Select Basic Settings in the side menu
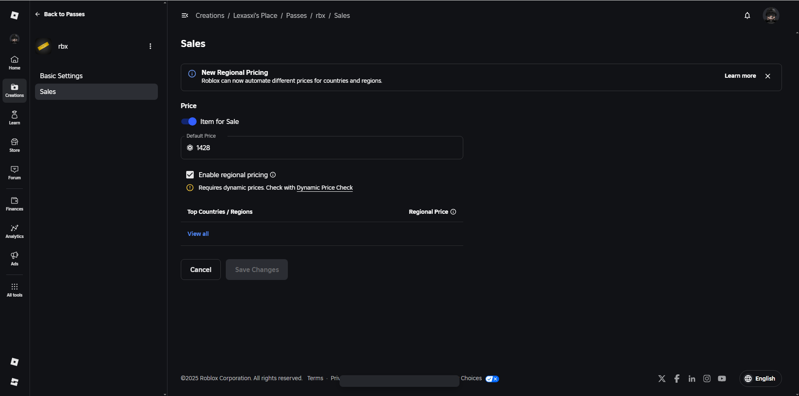The image size is (799, 396). tap(96, 76)
